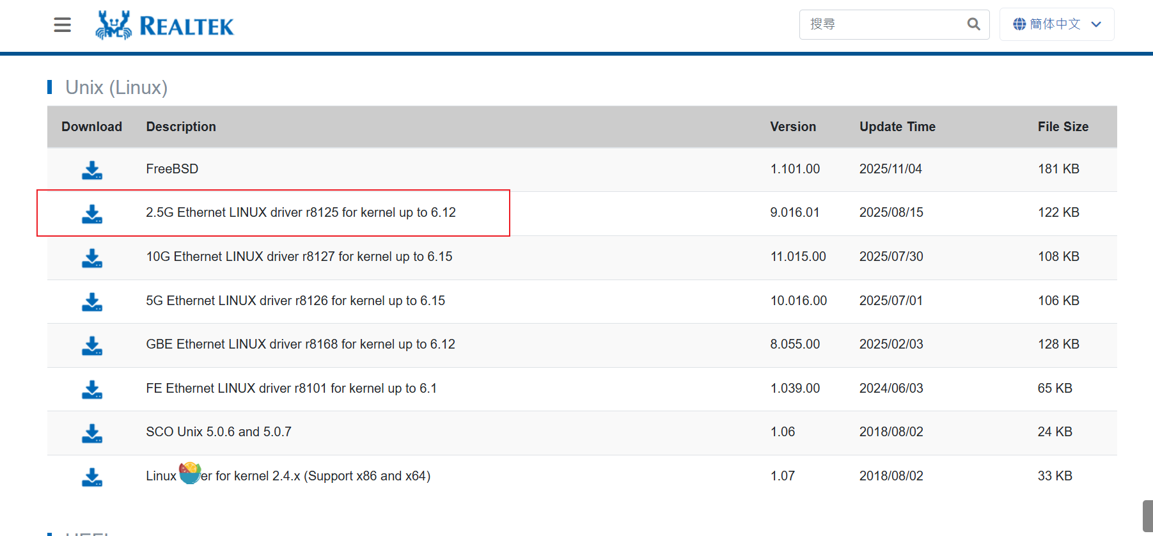Click the search magnifier icon

click(x=973, y=24)
